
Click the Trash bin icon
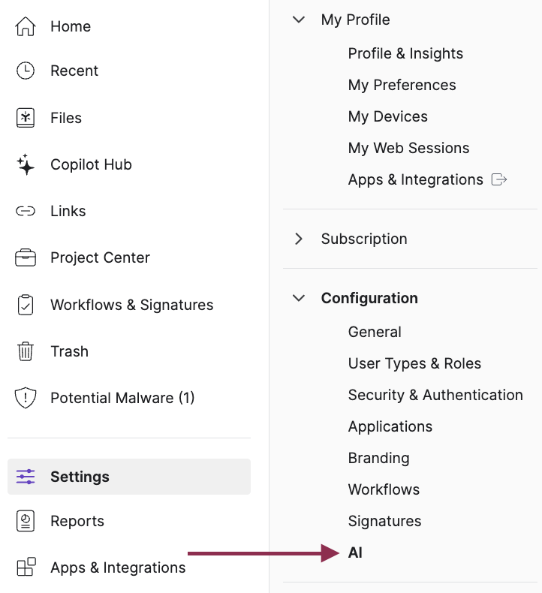coord(26,351)
